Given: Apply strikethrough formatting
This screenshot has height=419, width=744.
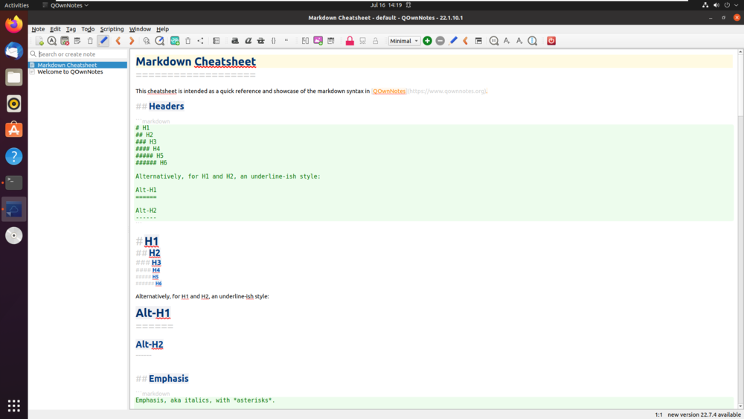Looking at the screenshot, I should [260, 41].
